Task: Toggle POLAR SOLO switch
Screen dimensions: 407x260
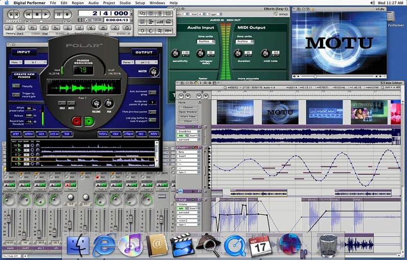Action: click(x=62, y=103)
